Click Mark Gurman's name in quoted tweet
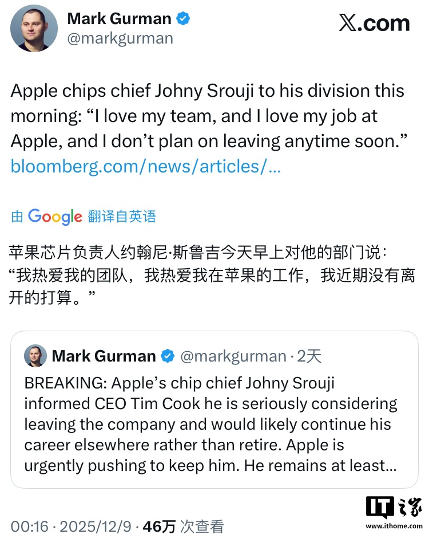 tap(104, 356)
